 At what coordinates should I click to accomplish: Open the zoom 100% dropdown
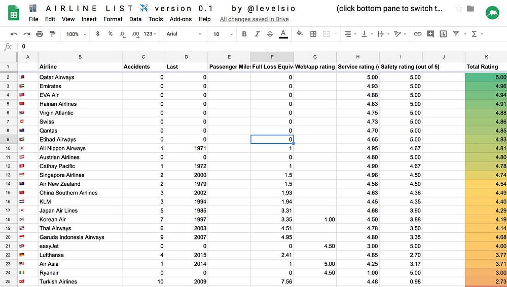[x=76, y=34]
